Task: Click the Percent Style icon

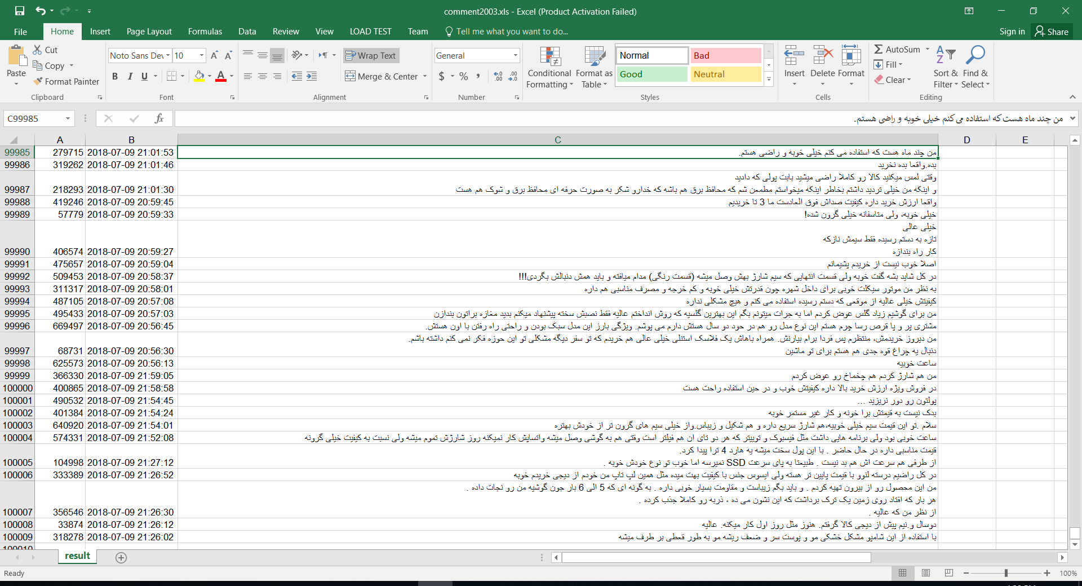Action: pyautogui.click(x=463, y=76)
